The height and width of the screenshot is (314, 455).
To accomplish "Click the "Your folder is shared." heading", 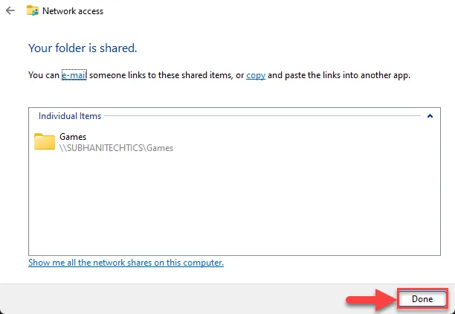I will (x=83, y=48).
